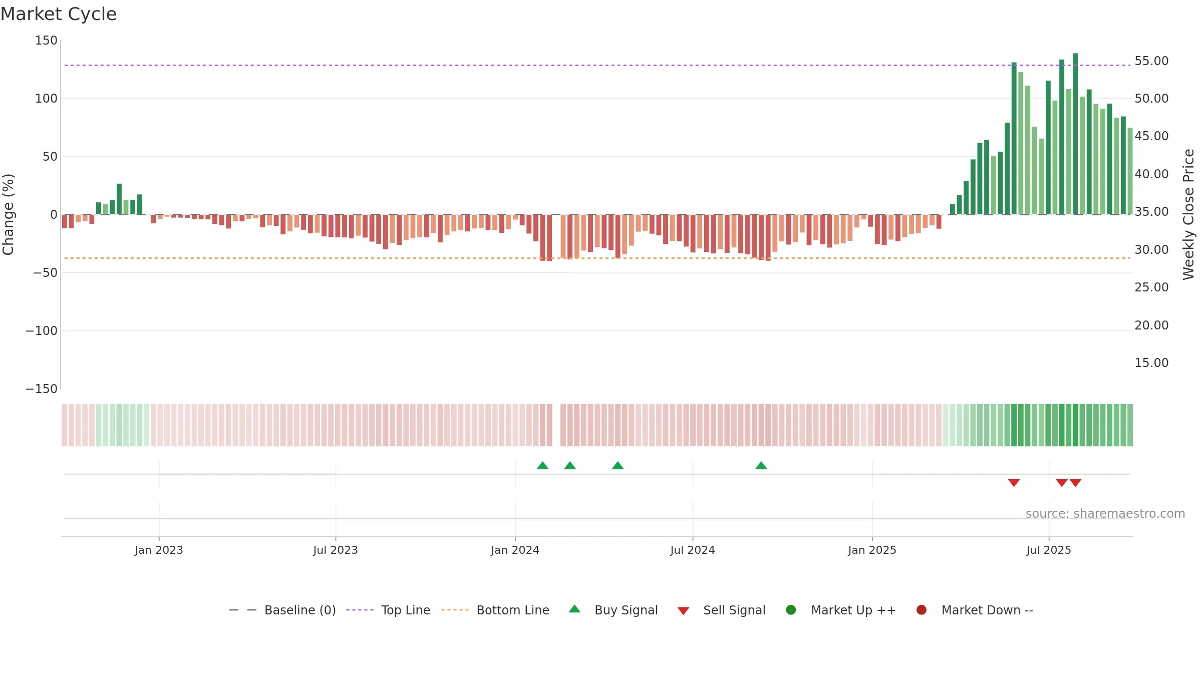Click the 55.00 price axis value

(1151, 61)
